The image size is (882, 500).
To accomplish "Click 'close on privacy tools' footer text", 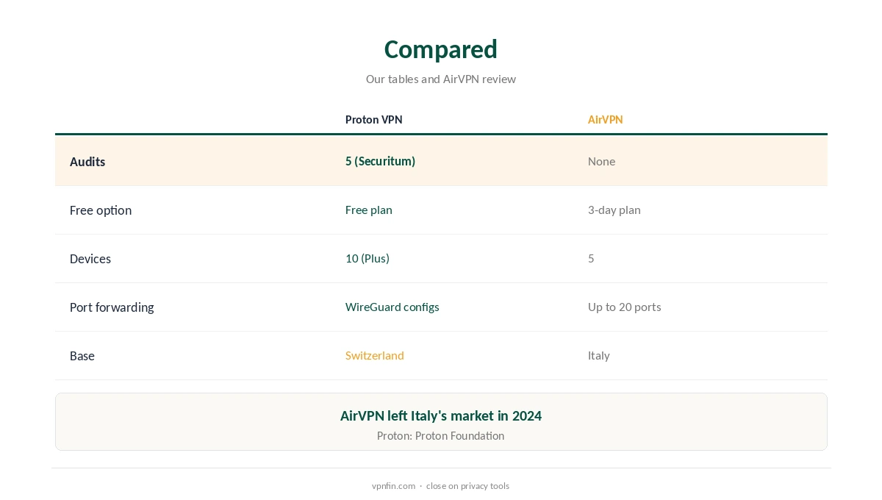I will point(467,486).
